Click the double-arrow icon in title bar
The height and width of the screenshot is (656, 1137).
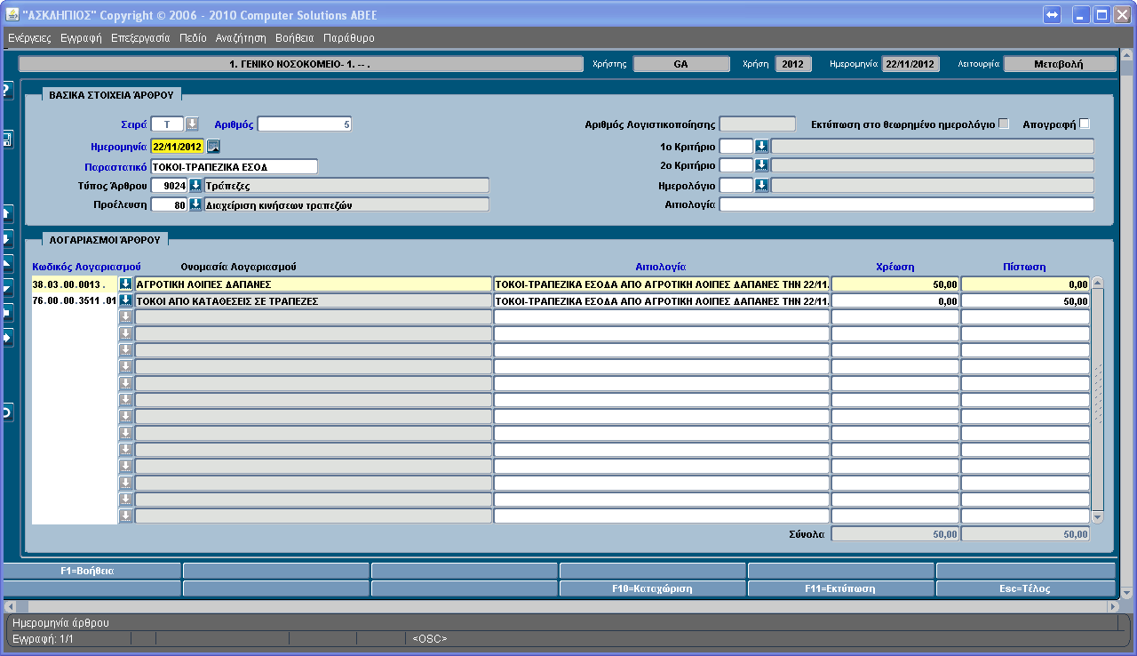click(1053, 15)
